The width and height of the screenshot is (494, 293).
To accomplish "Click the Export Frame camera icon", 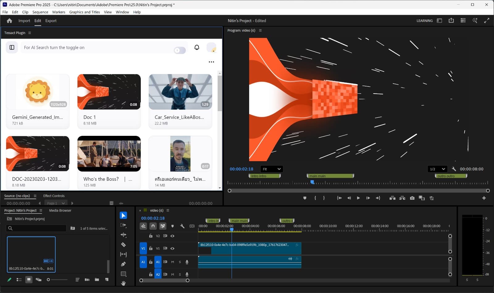I will point(412,198).
